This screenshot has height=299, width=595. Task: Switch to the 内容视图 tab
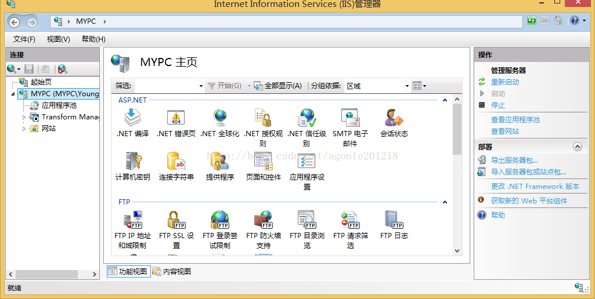pyautogui.click(x=172, y=271)
